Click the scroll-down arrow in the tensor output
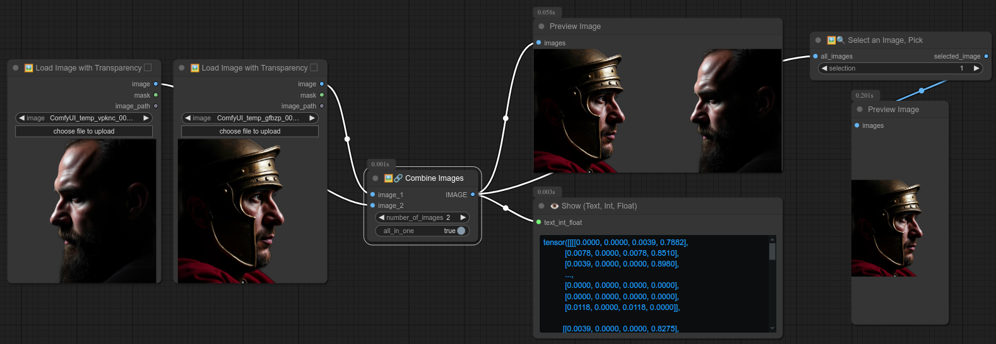The height and width of the screenshot is (344, 996). [x=772, y=328]
